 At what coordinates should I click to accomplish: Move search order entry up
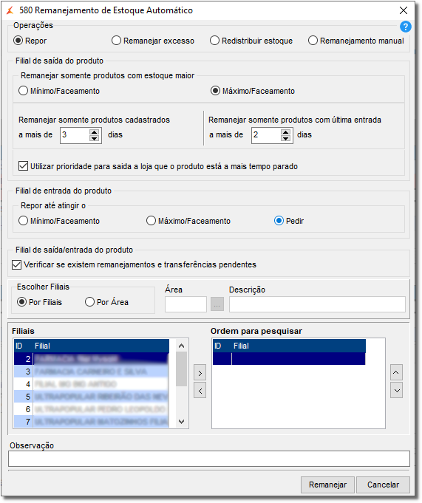coord(396,372)
